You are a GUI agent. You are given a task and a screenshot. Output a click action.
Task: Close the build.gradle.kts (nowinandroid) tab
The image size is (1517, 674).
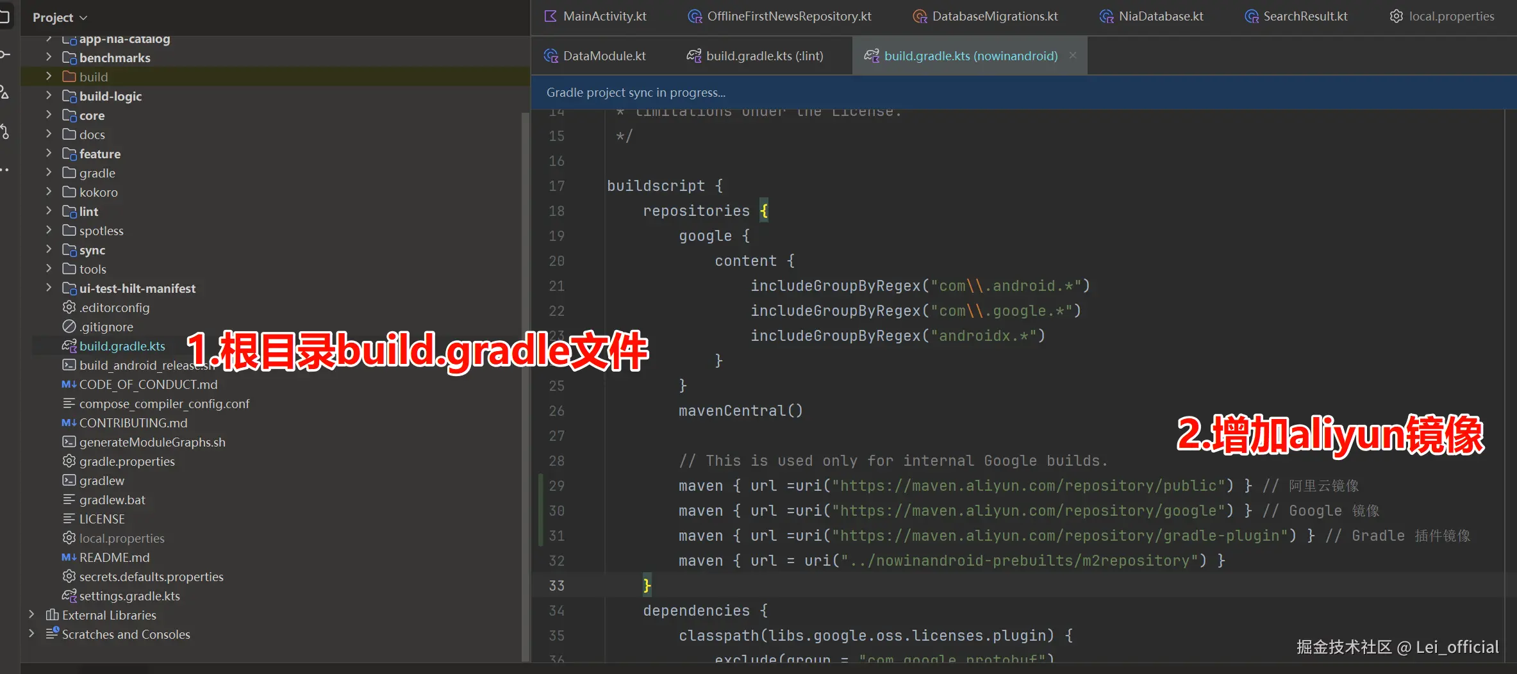point(1073,55)
